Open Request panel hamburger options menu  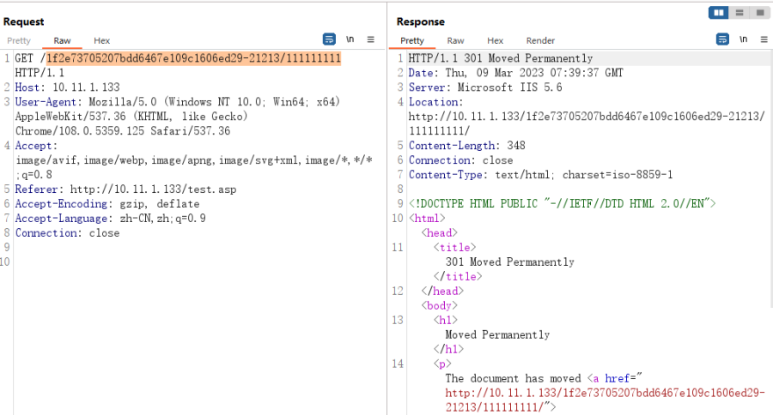371,39
